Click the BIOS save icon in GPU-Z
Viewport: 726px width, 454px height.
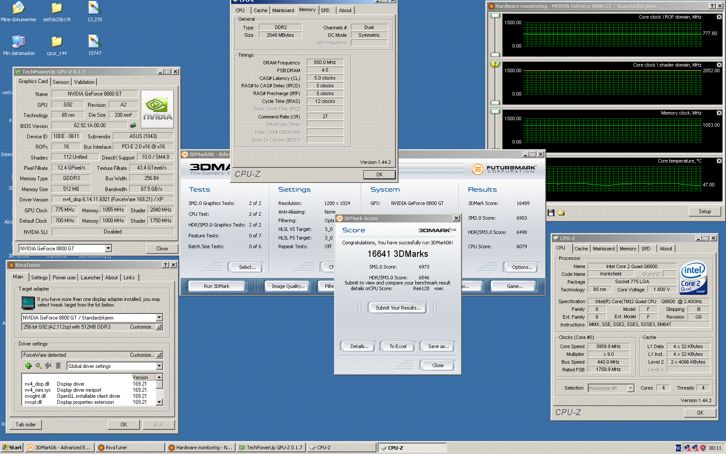click(x=133, y=125)
